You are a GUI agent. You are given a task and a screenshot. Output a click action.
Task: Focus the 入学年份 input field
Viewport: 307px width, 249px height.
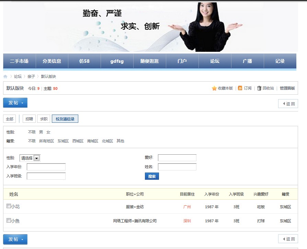click(x=46, y=167)
